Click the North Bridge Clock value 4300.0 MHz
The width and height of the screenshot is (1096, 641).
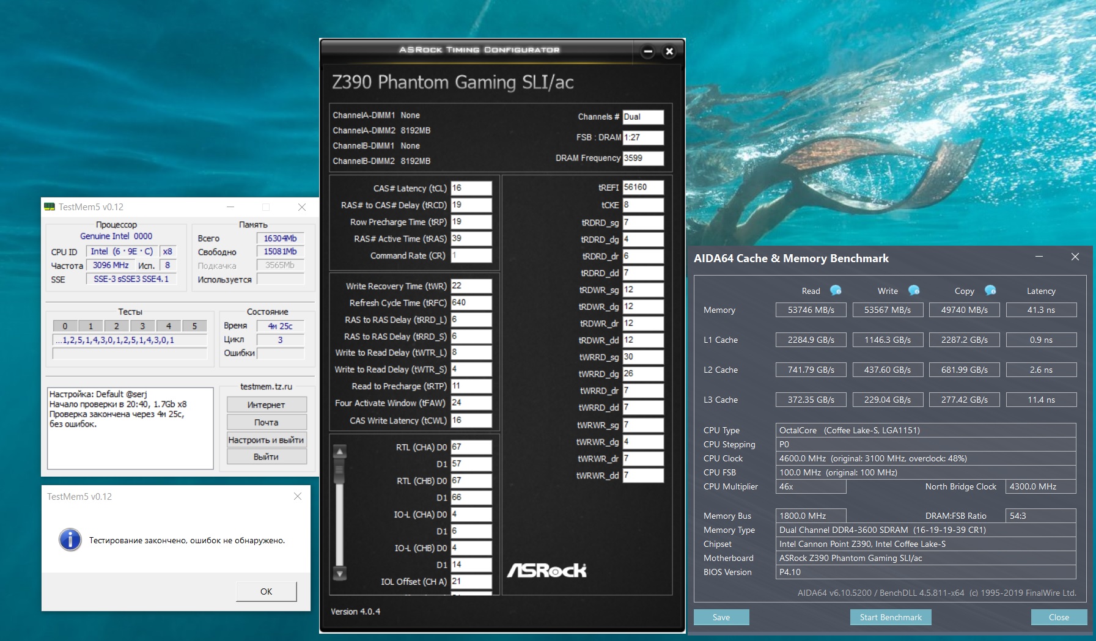pyautogui.click(x=1041, y=486)
